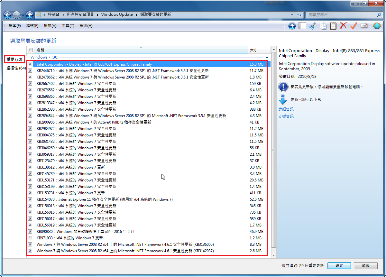The width and height of the screenshot is (386, 277).
Task: Select the KB3059317 update row
Action: coord(149,154)
